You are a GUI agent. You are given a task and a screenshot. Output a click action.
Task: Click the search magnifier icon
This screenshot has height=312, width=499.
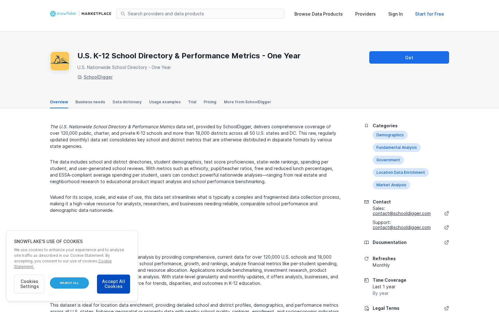(123, 14)
